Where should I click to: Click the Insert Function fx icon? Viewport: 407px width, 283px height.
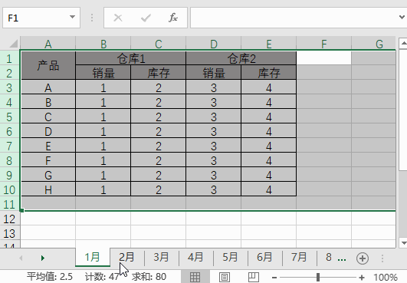point(173,18)
